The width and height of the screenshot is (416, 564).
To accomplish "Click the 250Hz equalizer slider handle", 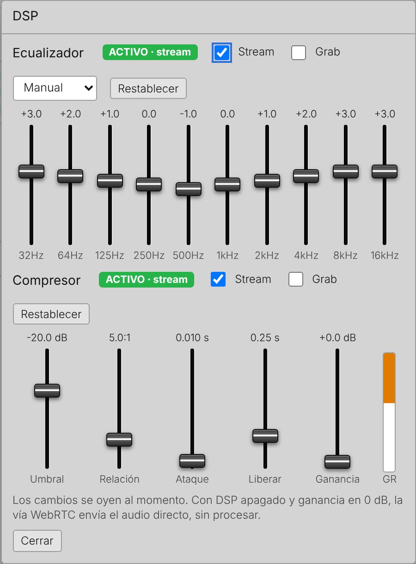I will point(149,184).
